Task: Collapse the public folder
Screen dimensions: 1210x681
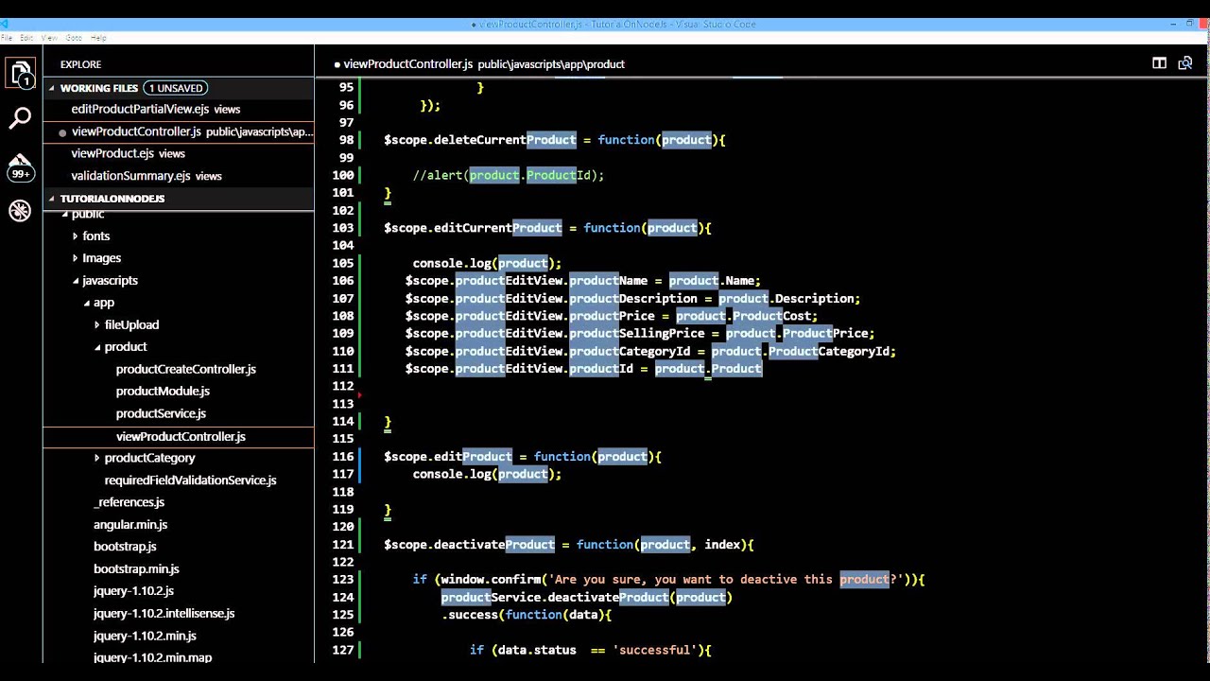Action: 65,215
